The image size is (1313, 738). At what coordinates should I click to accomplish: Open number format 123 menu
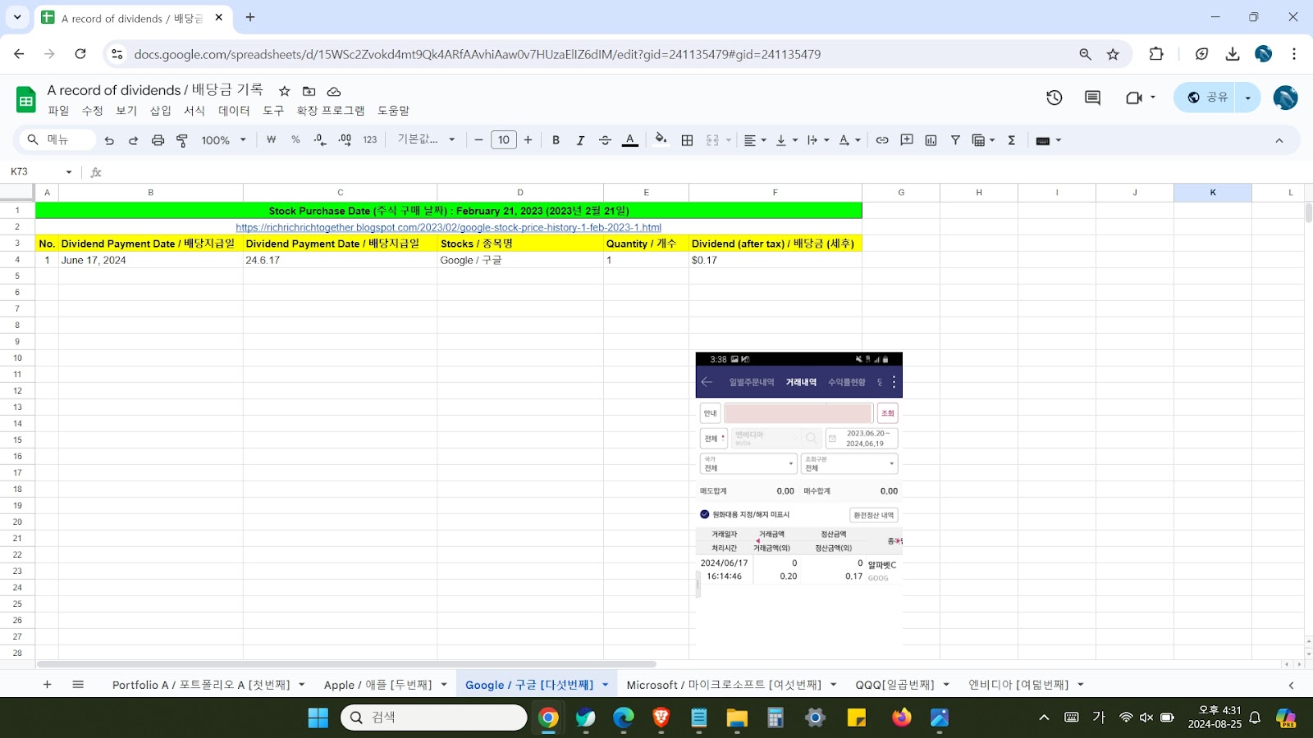370,140
